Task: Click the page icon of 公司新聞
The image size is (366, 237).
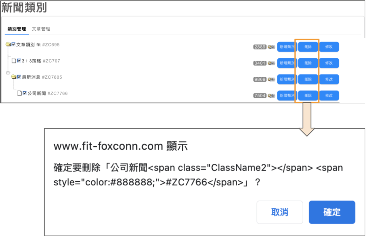Action: [20, 93]
